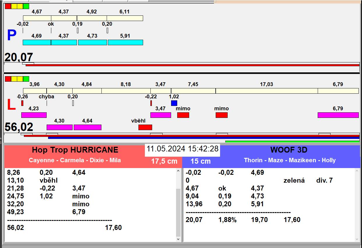Click the date and time stamp
This screenshot has width=362, height=248.
pyautogui.click(x=182, y=149)
